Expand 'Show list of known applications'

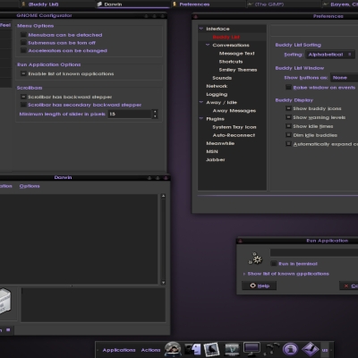click(x=244, y=274)
